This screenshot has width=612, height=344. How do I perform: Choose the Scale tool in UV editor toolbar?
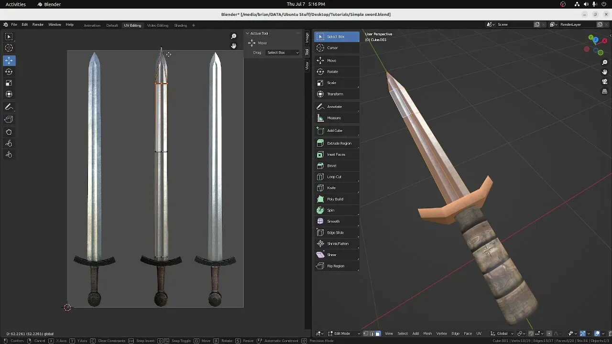coord(9,83)
